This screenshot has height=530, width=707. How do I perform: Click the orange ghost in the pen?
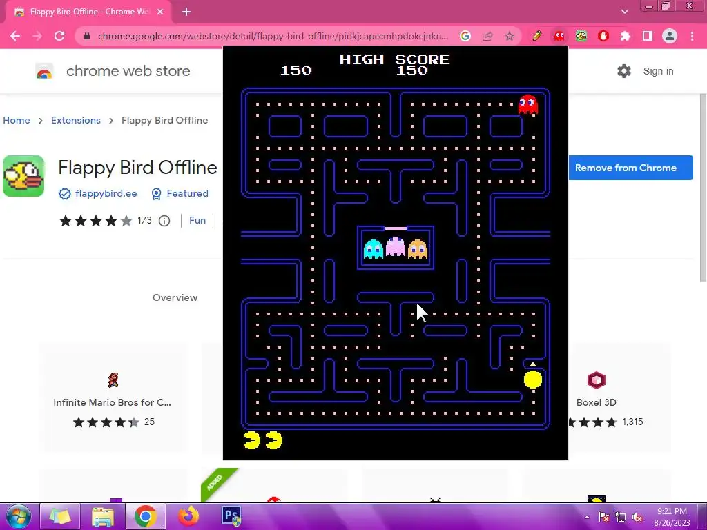(x=418, y=249)
